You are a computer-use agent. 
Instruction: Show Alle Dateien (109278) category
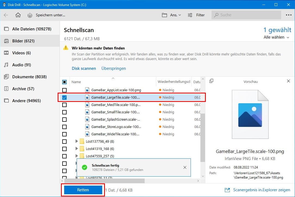30,29
